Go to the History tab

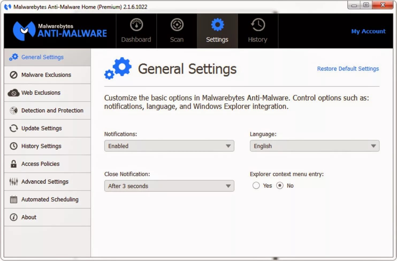click(x=258, y=31)
